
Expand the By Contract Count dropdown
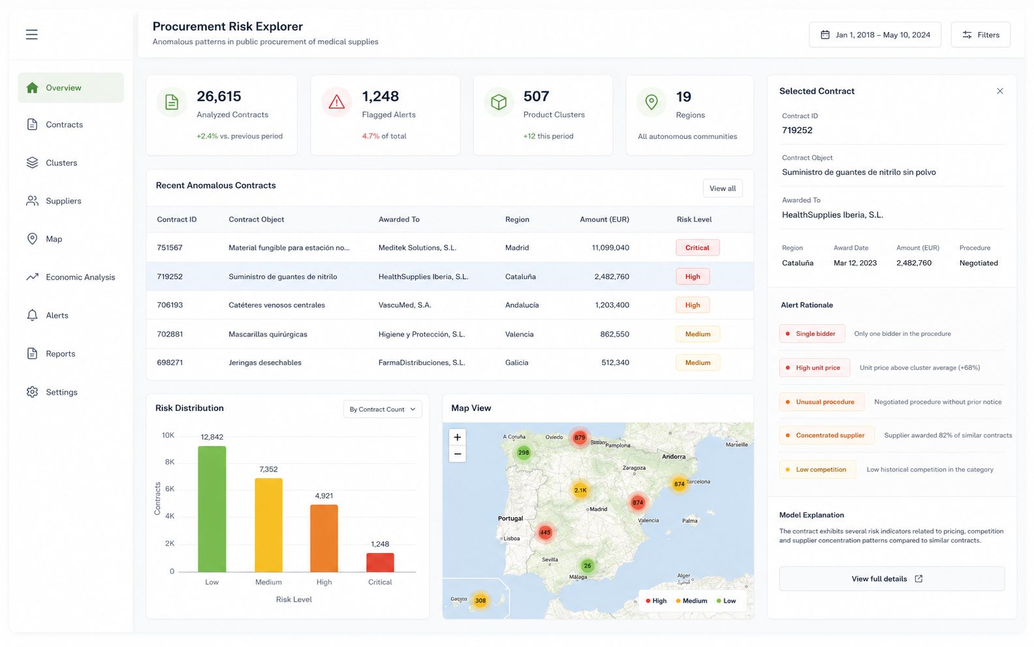tap(383, 409)
